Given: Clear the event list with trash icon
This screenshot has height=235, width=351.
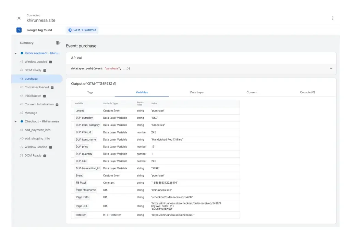Looking at the screenshot, I should coord(58,43).
